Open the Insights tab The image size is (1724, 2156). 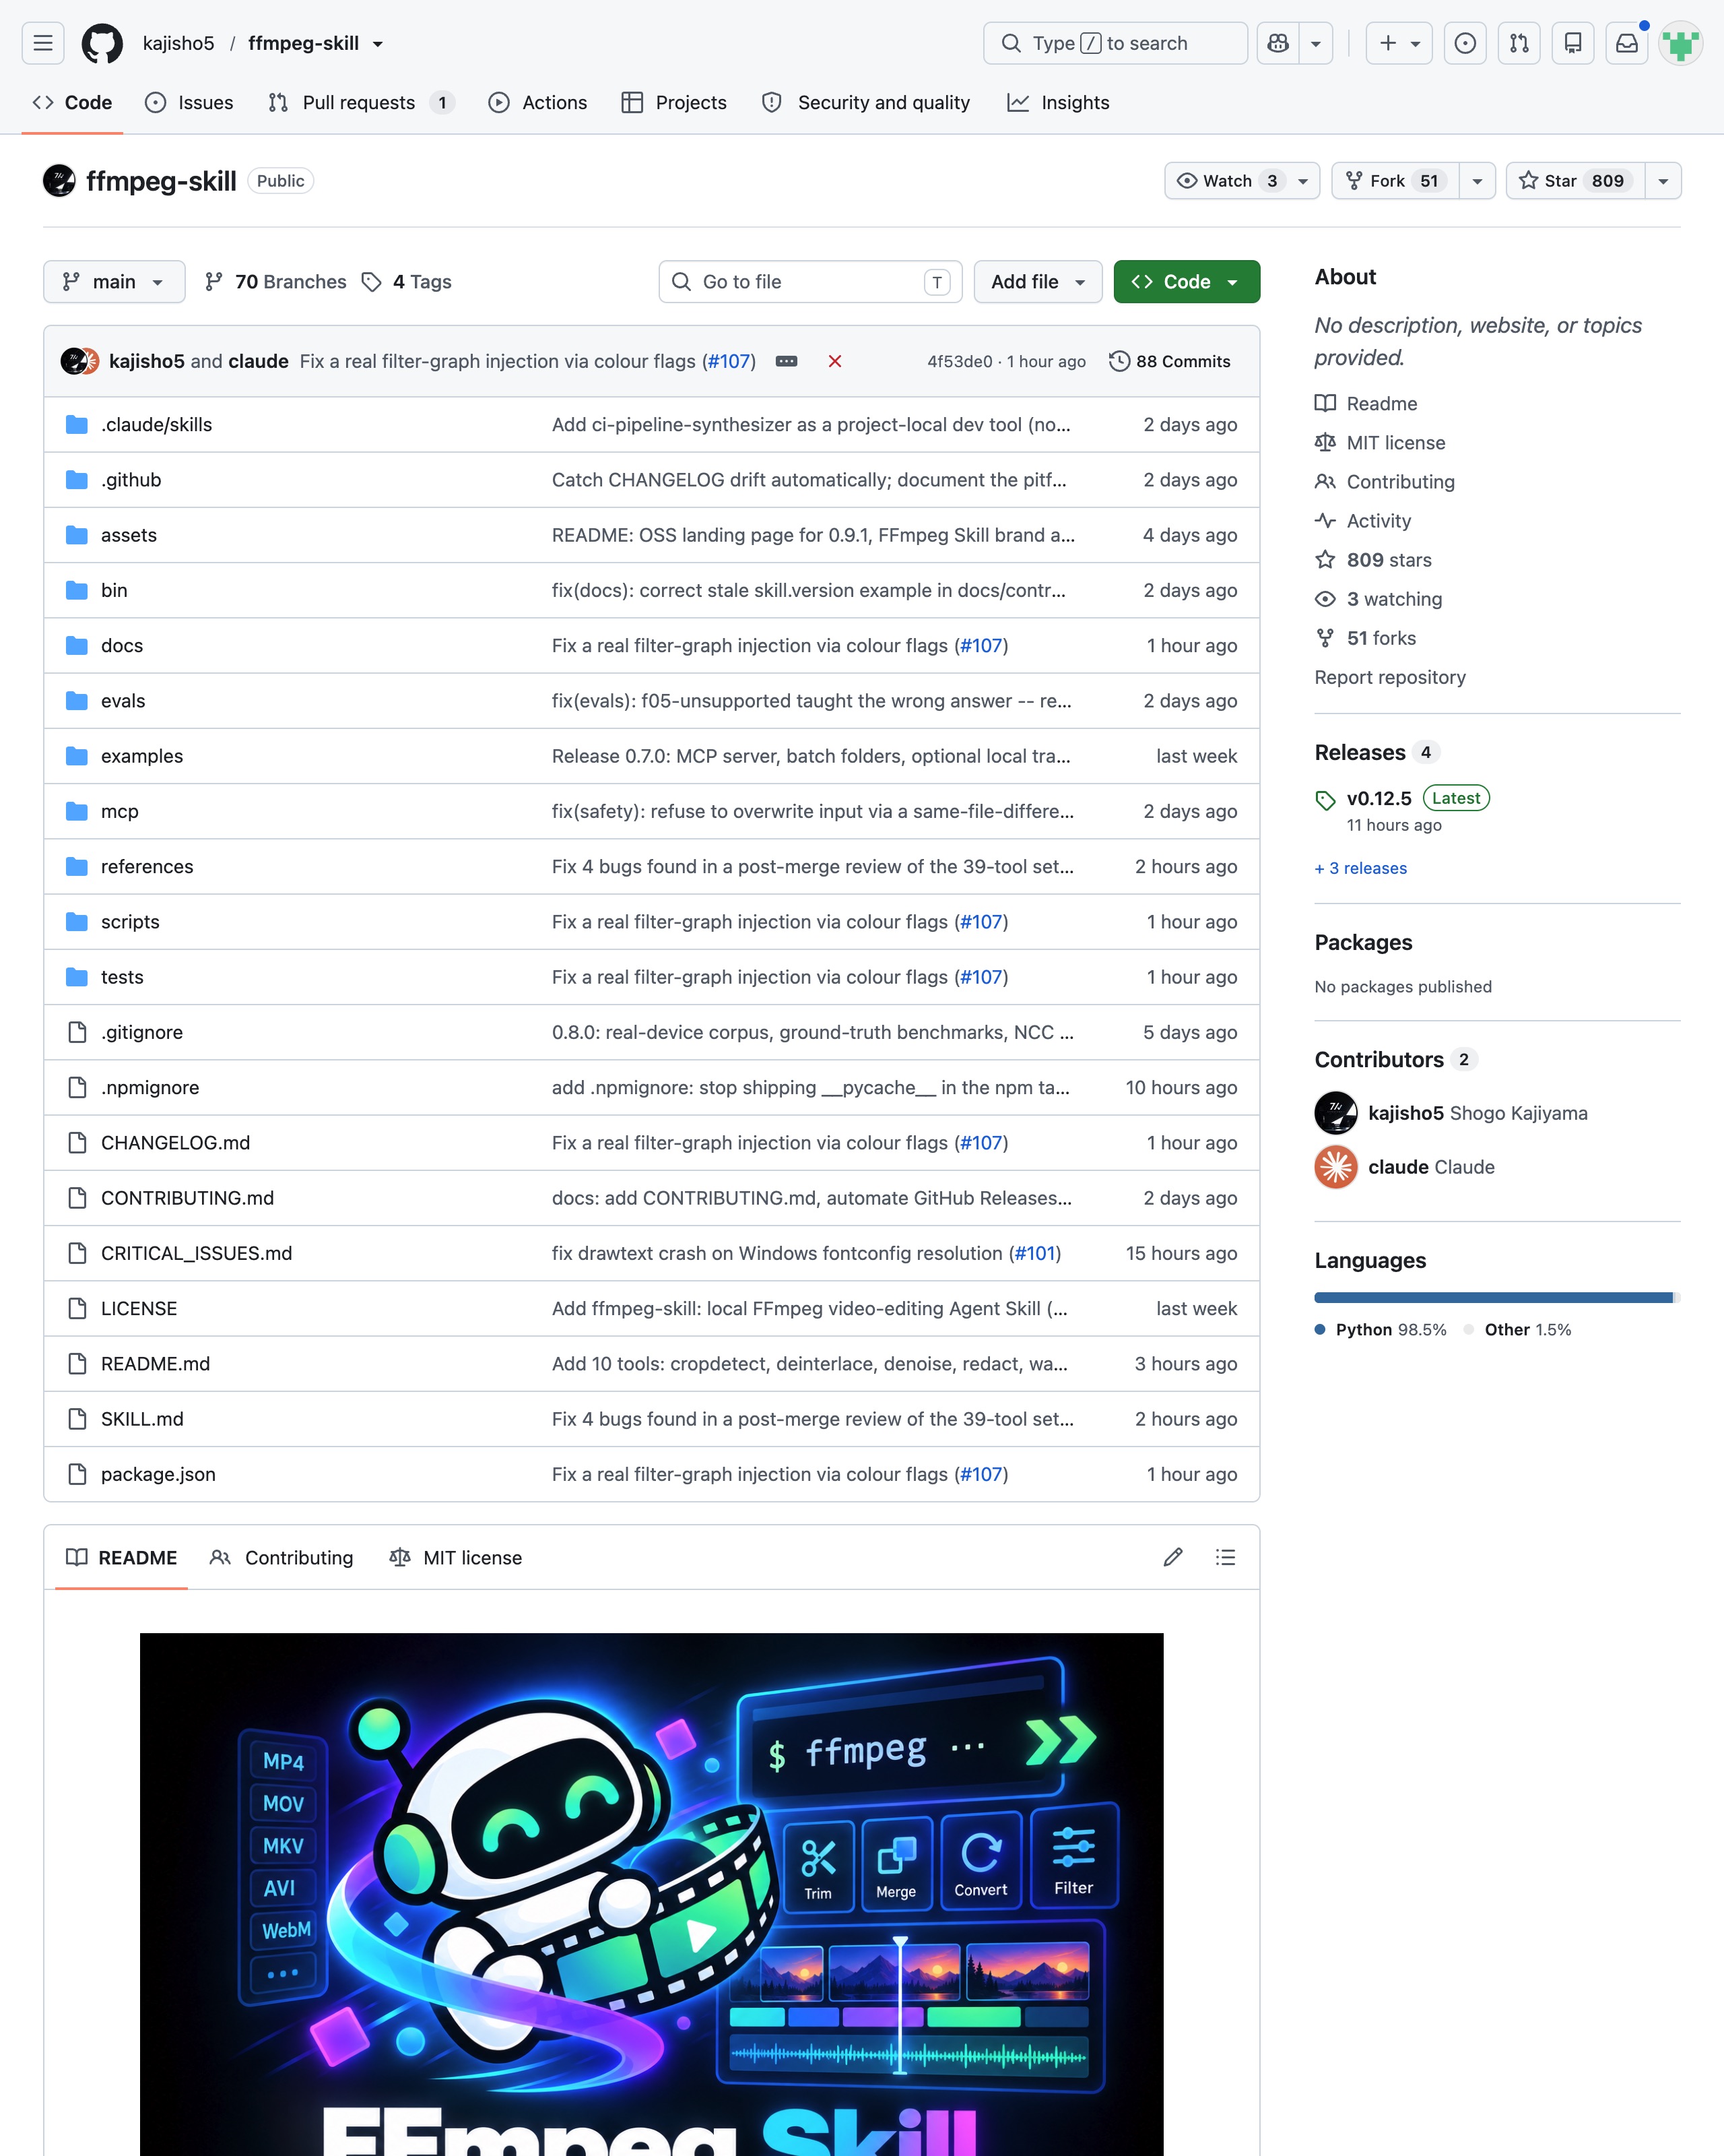pos(1059,103)
